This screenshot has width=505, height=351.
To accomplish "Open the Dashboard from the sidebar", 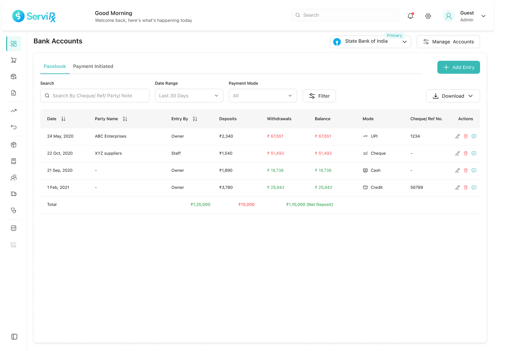I will pos(14,44).
